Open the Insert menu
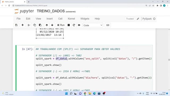 pyautogui.click(x=50, y=19)
